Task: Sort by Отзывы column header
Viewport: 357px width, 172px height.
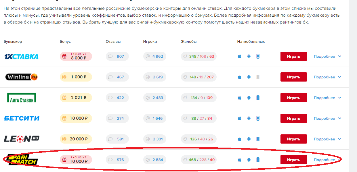Action: (x=113, y=41)
